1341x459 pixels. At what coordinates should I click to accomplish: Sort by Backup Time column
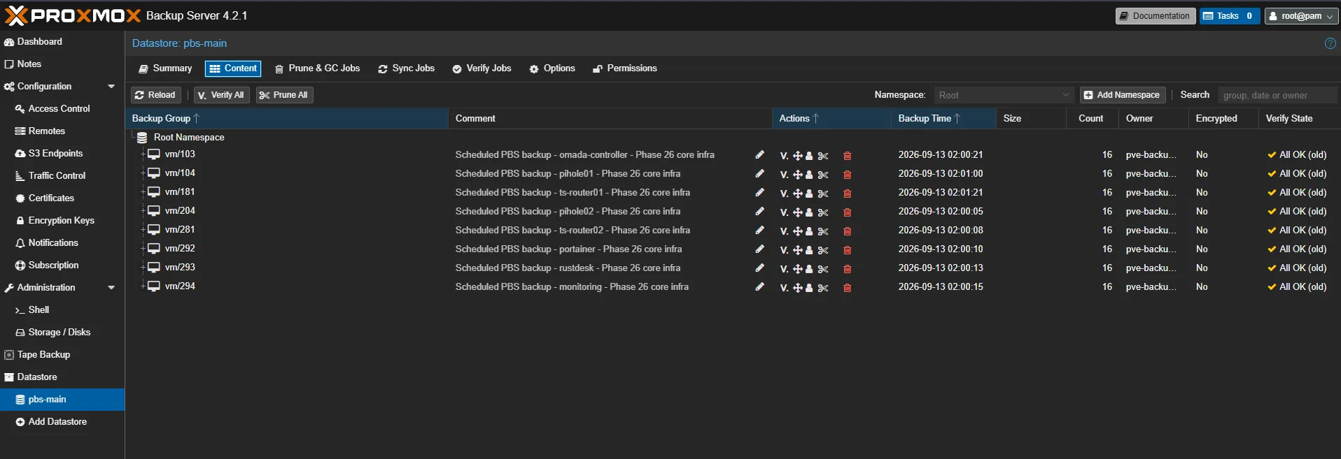tap(943, 119)
